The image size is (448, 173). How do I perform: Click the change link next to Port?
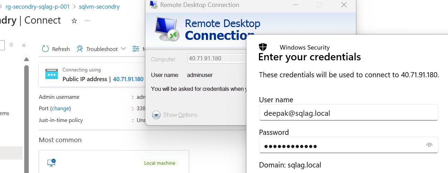click(61, 109)
